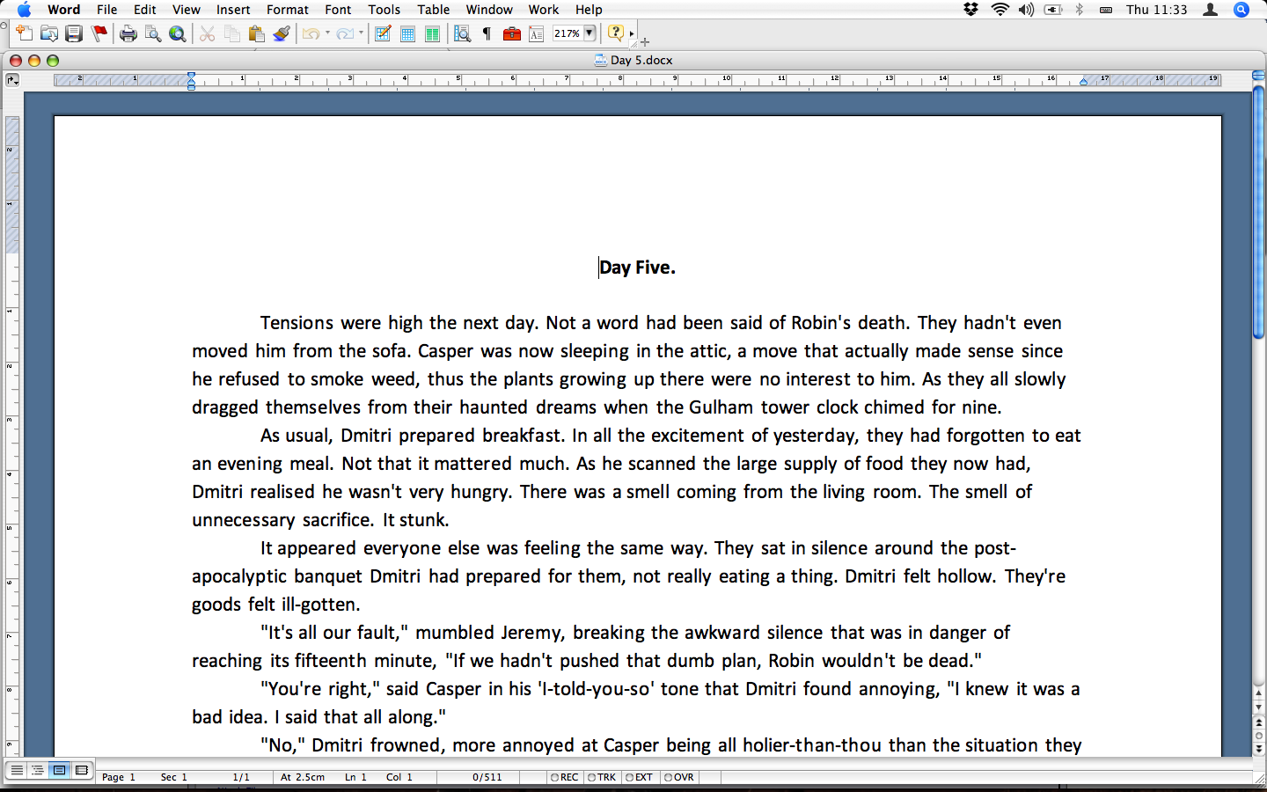
Task: Open the File menu
Action: [x=107, y=10]
